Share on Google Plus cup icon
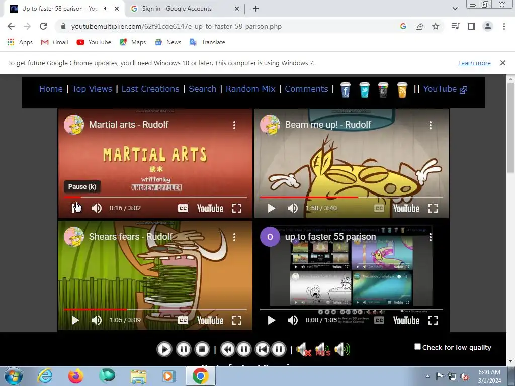 [383, 89]
